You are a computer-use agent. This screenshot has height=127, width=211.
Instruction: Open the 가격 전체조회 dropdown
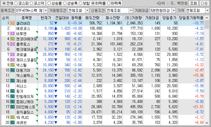click(207, 10)
